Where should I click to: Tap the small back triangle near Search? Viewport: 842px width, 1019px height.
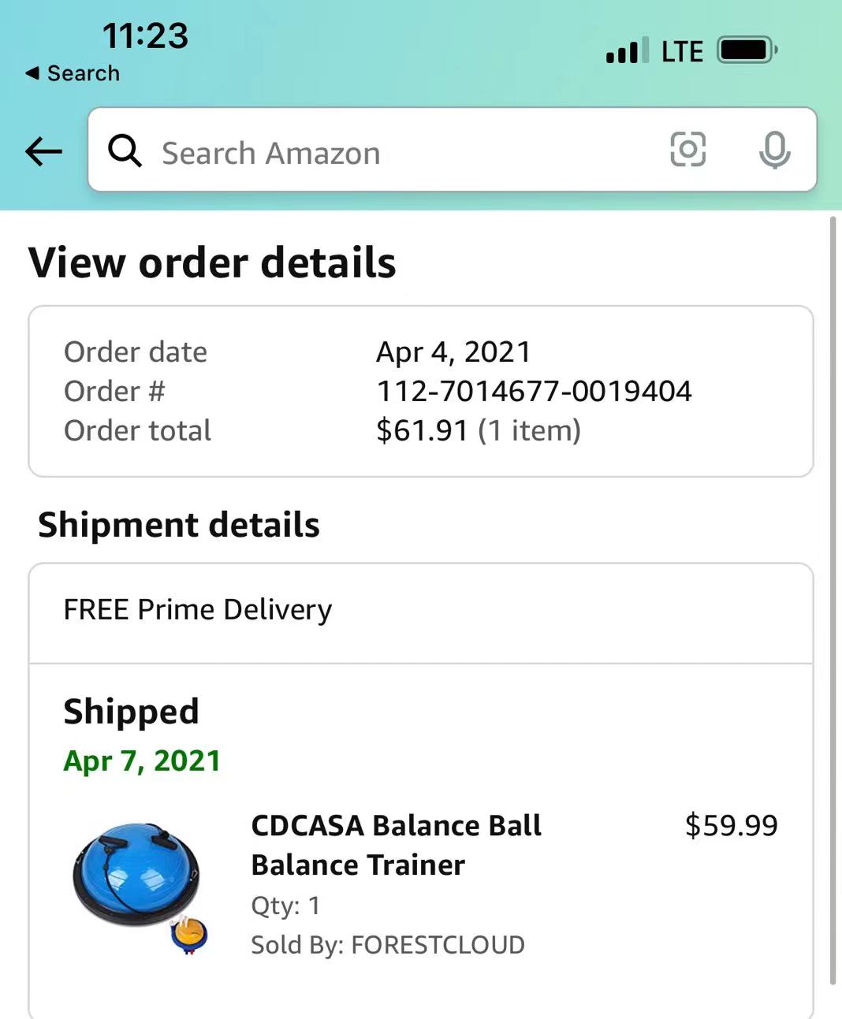click(x=32, y=73)
